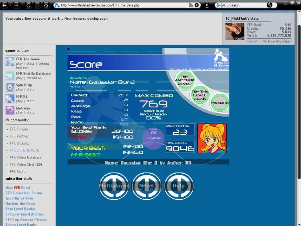Click the News circular button
Screen dimensions: 301x226
146,186
